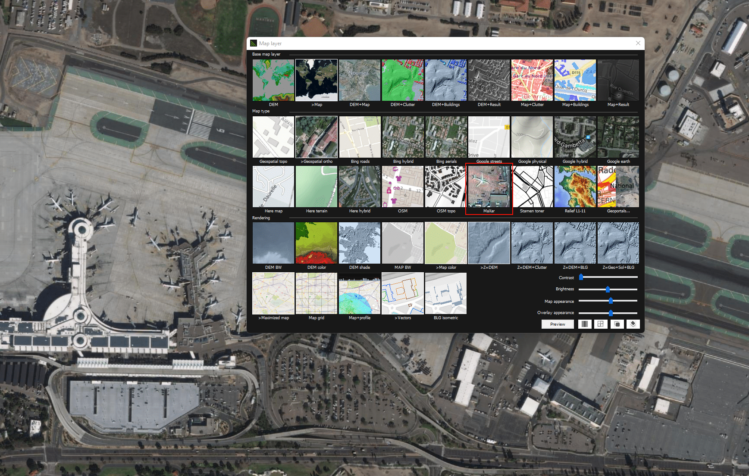Select the Relief L1-11 map type
Screen dimensions: 749x476
[x=575, y=186]
